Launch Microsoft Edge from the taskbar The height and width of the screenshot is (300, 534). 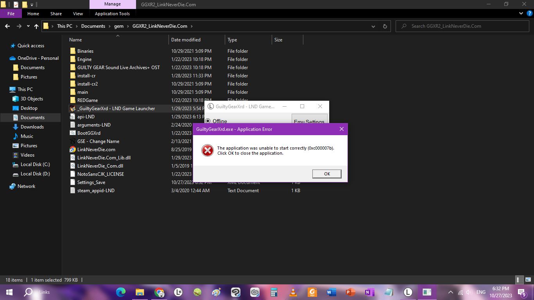pyautogui.click(x=120, y=292)
